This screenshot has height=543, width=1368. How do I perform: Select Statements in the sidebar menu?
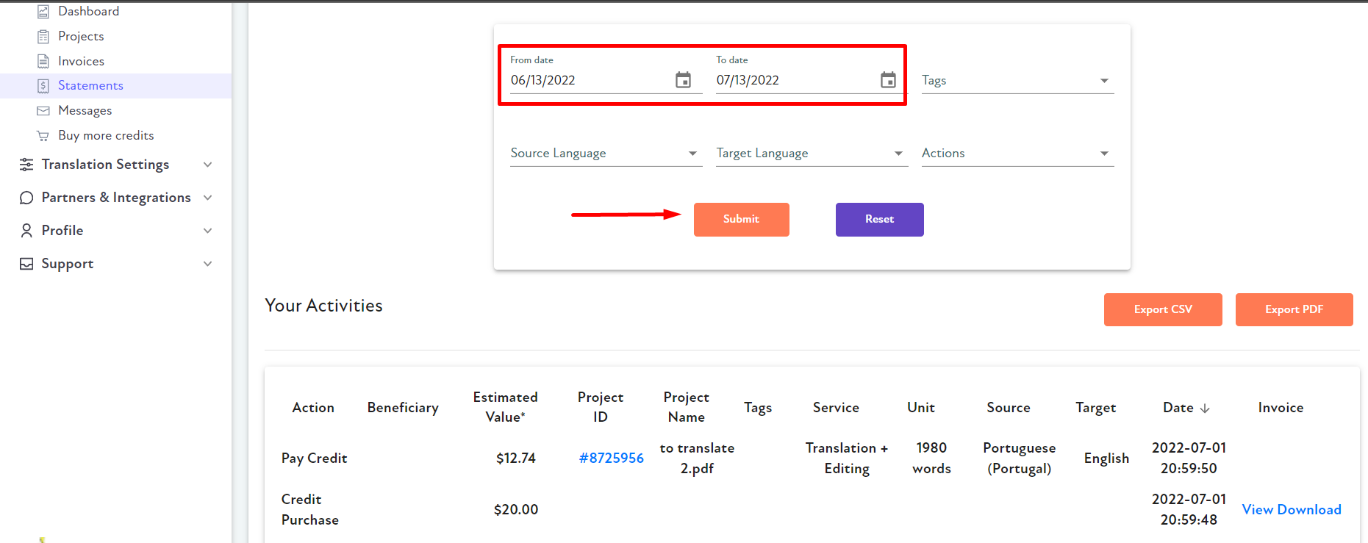tap(90, 86)
